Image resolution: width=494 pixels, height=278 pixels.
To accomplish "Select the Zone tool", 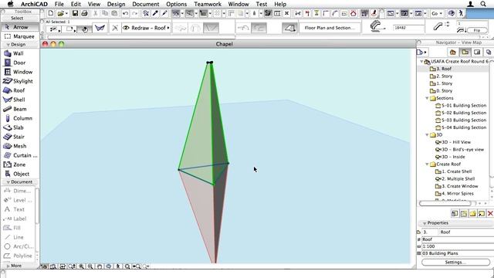I will [19, 164].
